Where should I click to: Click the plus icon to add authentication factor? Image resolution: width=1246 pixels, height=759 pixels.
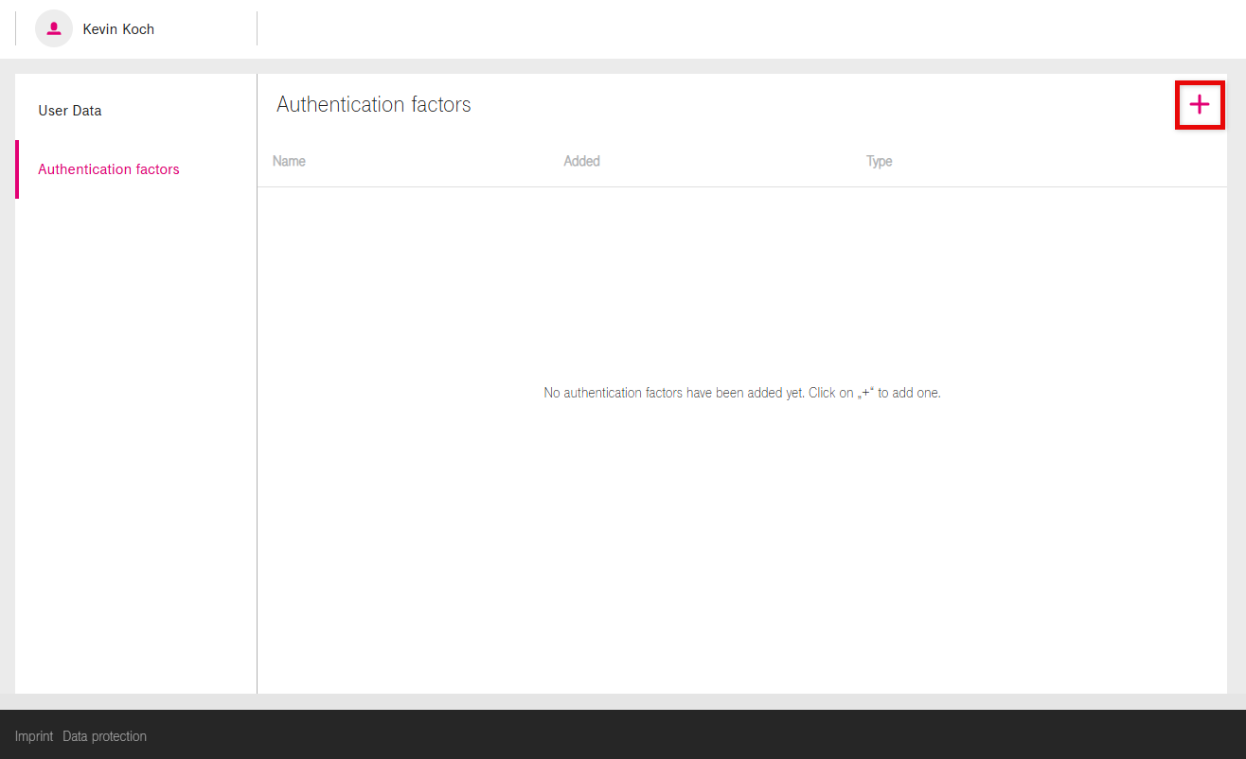tap(1199, 105)
